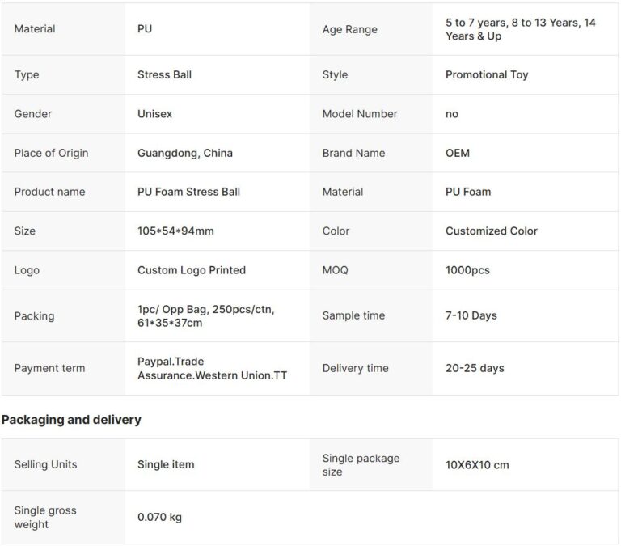Click the "OEM" brand name value

458,153
